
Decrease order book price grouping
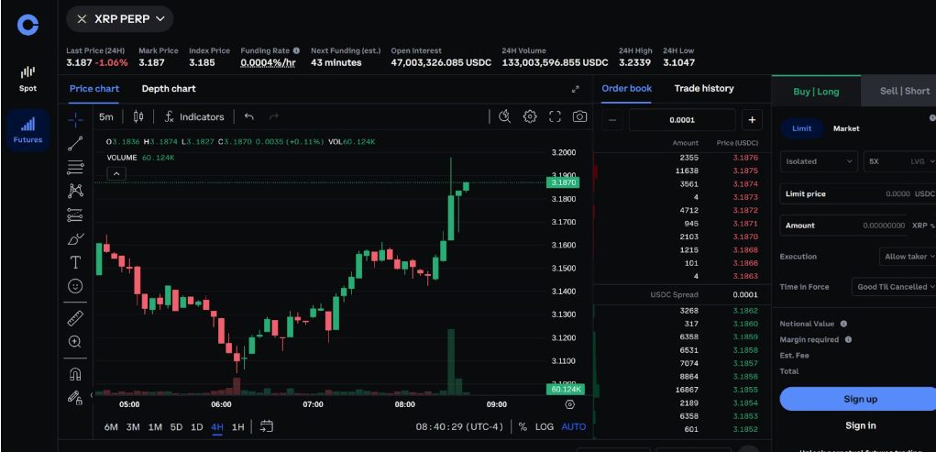611,120
